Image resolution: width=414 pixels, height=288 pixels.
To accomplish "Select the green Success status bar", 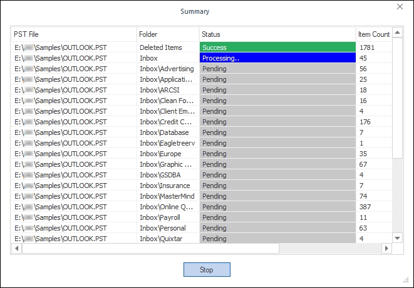I will click(277, 47).
